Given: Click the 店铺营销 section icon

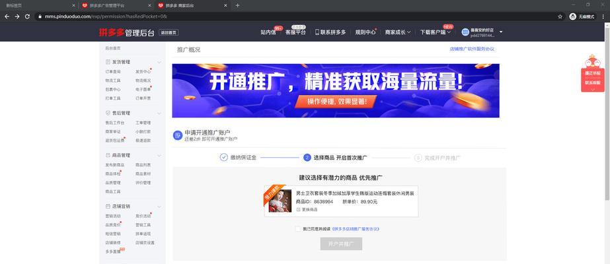Looking at the screenshot, I should pyautogui.click(x=108, y=207).
